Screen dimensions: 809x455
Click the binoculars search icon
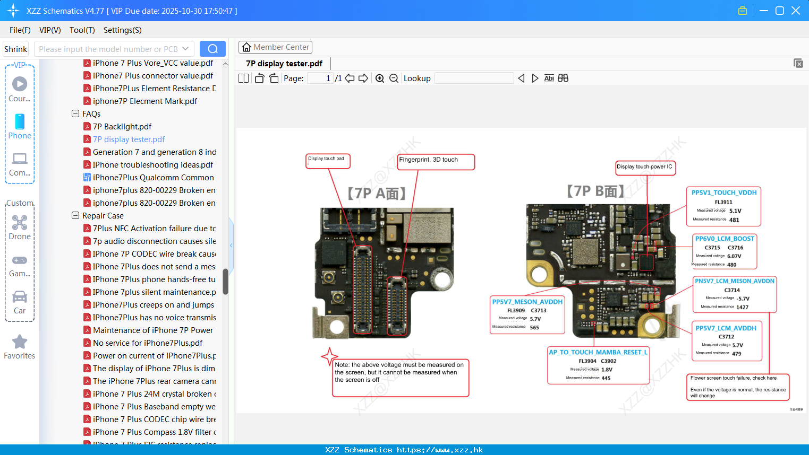(x=563, y=78)
